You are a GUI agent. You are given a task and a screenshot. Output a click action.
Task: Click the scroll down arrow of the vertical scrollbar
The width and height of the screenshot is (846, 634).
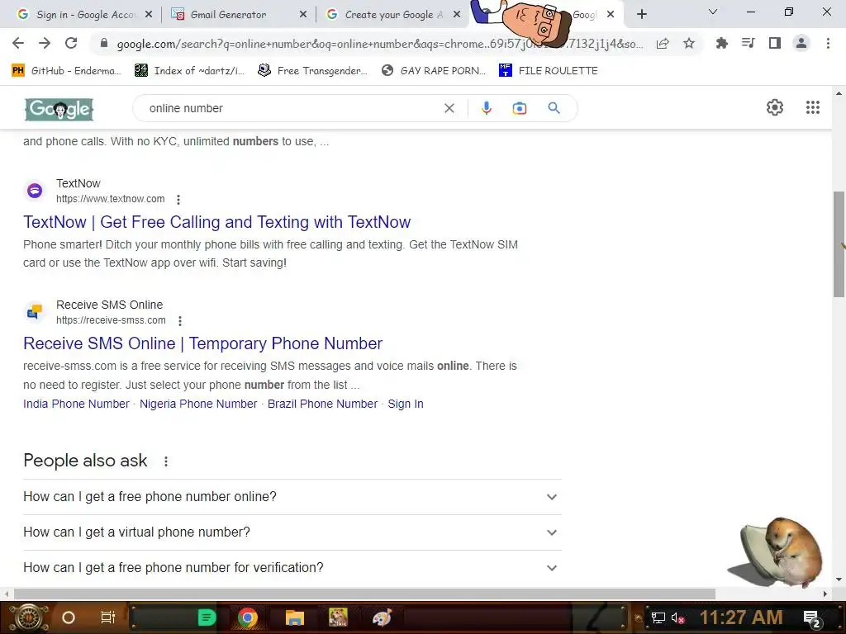pyautogui.click(x=839, y=580)
